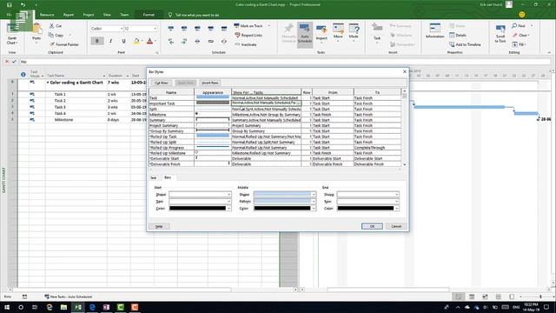556x313 pixels.
Task: Open the Resource ribbon tab
Action: pyautogui.click(x=47, y=15)
